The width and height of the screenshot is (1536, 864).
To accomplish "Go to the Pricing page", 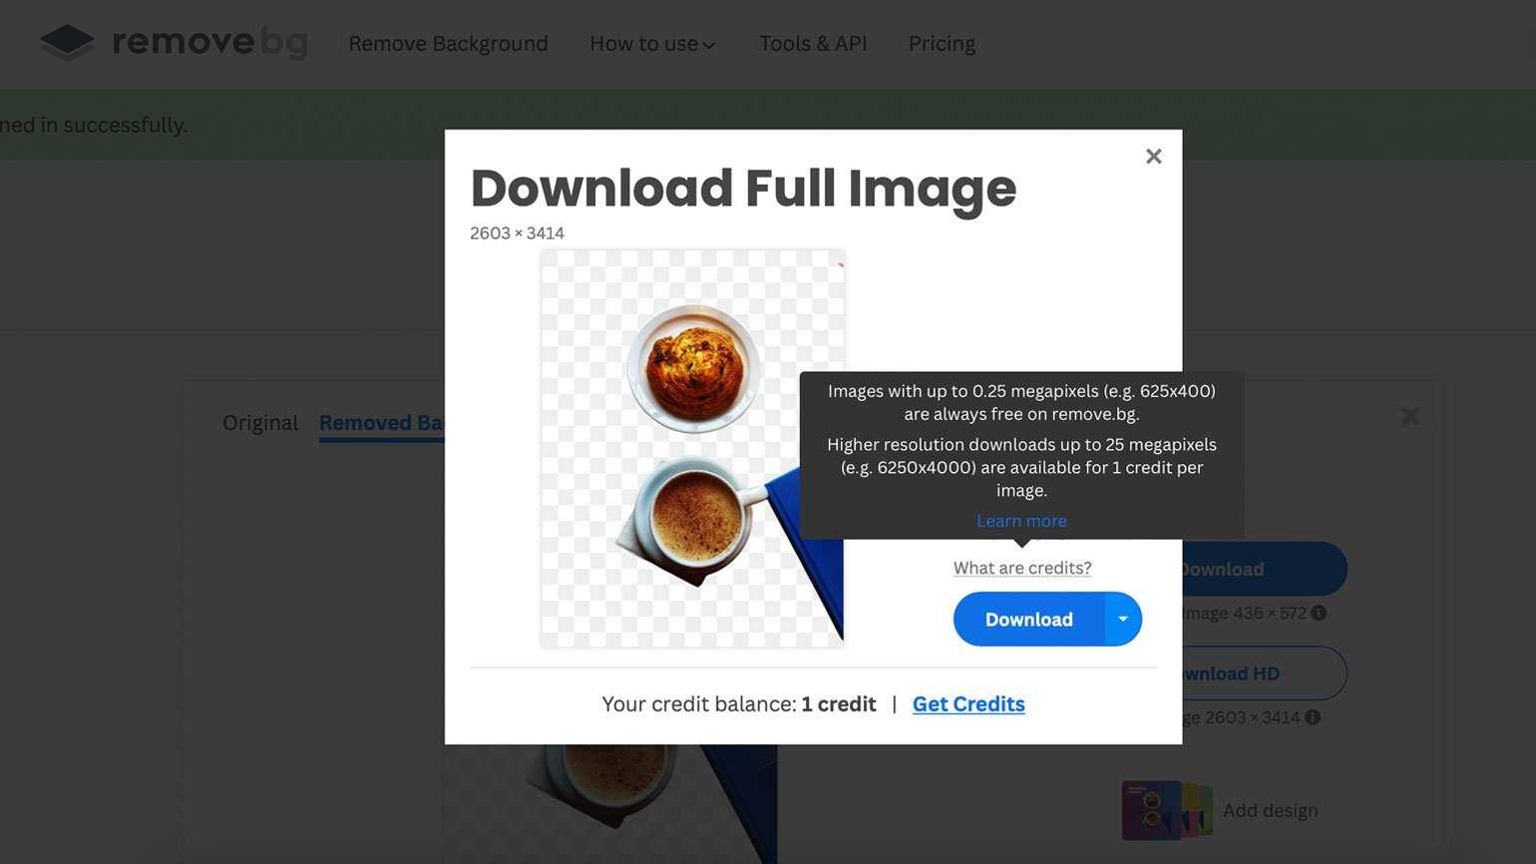I will click(942, 44).
